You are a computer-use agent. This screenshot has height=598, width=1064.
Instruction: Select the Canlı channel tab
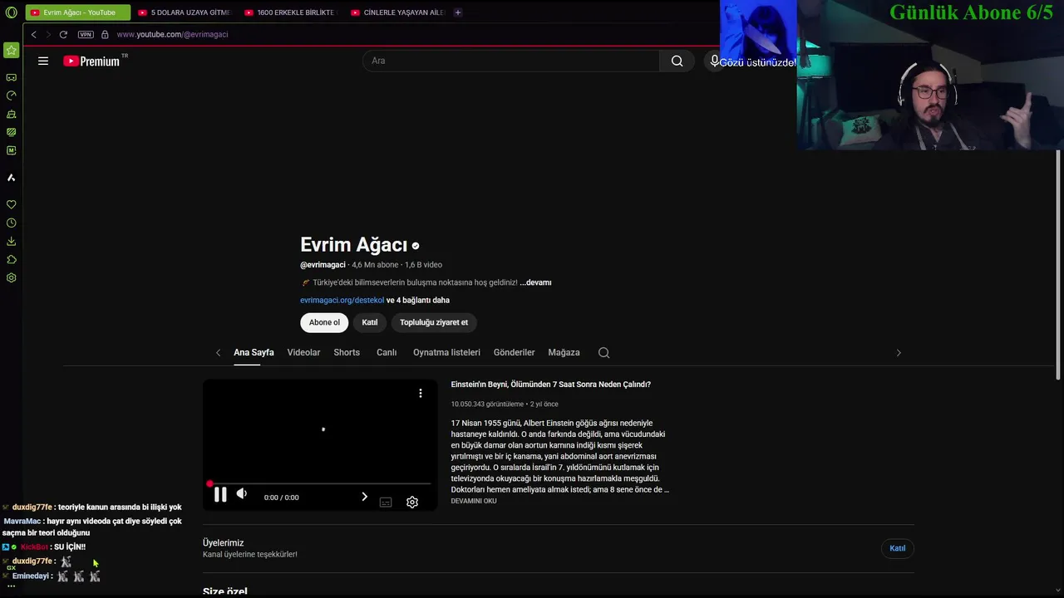(x=387, y=353)
